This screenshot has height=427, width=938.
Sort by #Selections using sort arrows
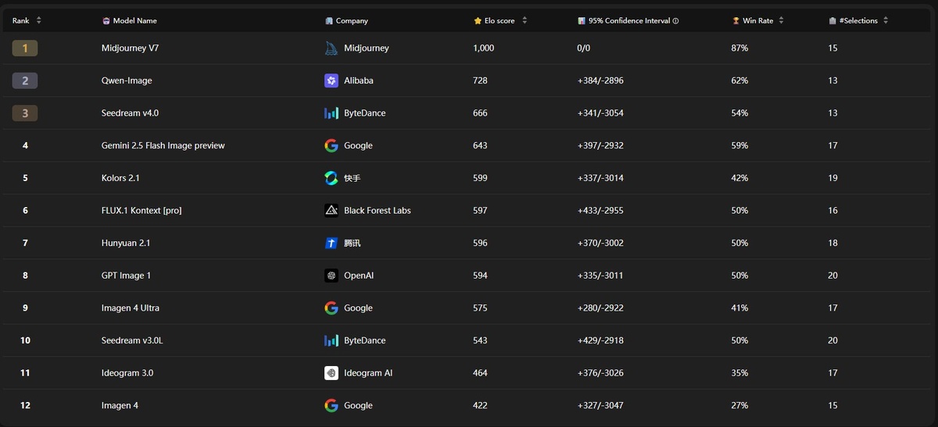886,21
